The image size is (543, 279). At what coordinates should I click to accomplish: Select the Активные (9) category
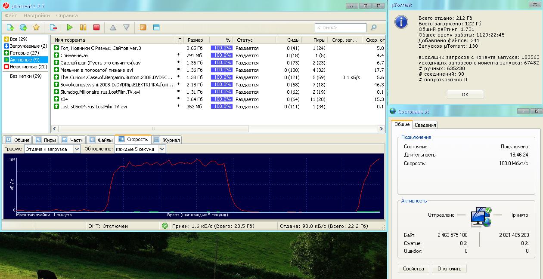(24, 60)
